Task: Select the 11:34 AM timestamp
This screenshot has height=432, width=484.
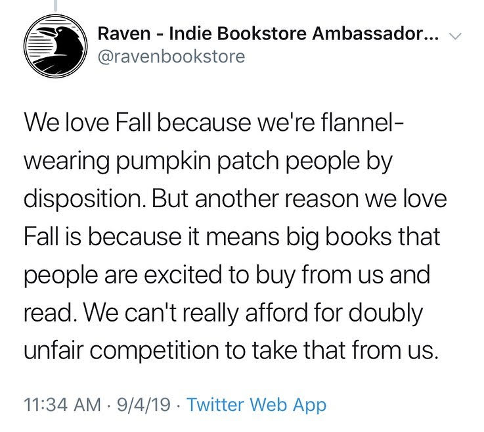Action: 62,404
